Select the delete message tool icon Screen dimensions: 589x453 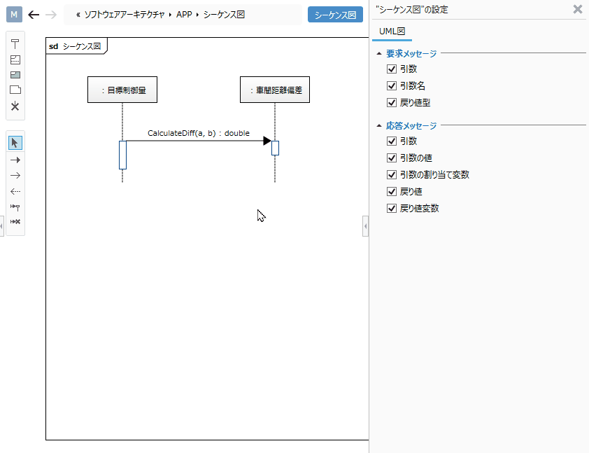(x=15, y=222)
